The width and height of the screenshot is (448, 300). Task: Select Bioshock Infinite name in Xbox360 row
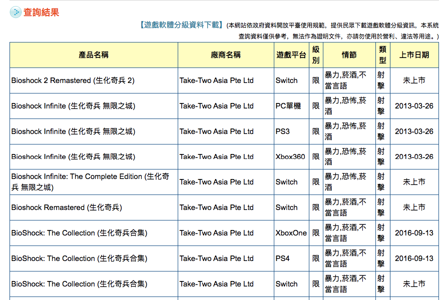pos(73,156)
